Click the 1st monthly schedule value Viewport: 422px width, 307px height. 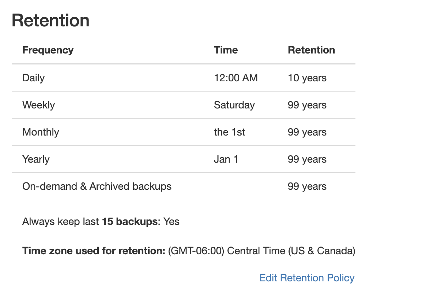point(229,132)
